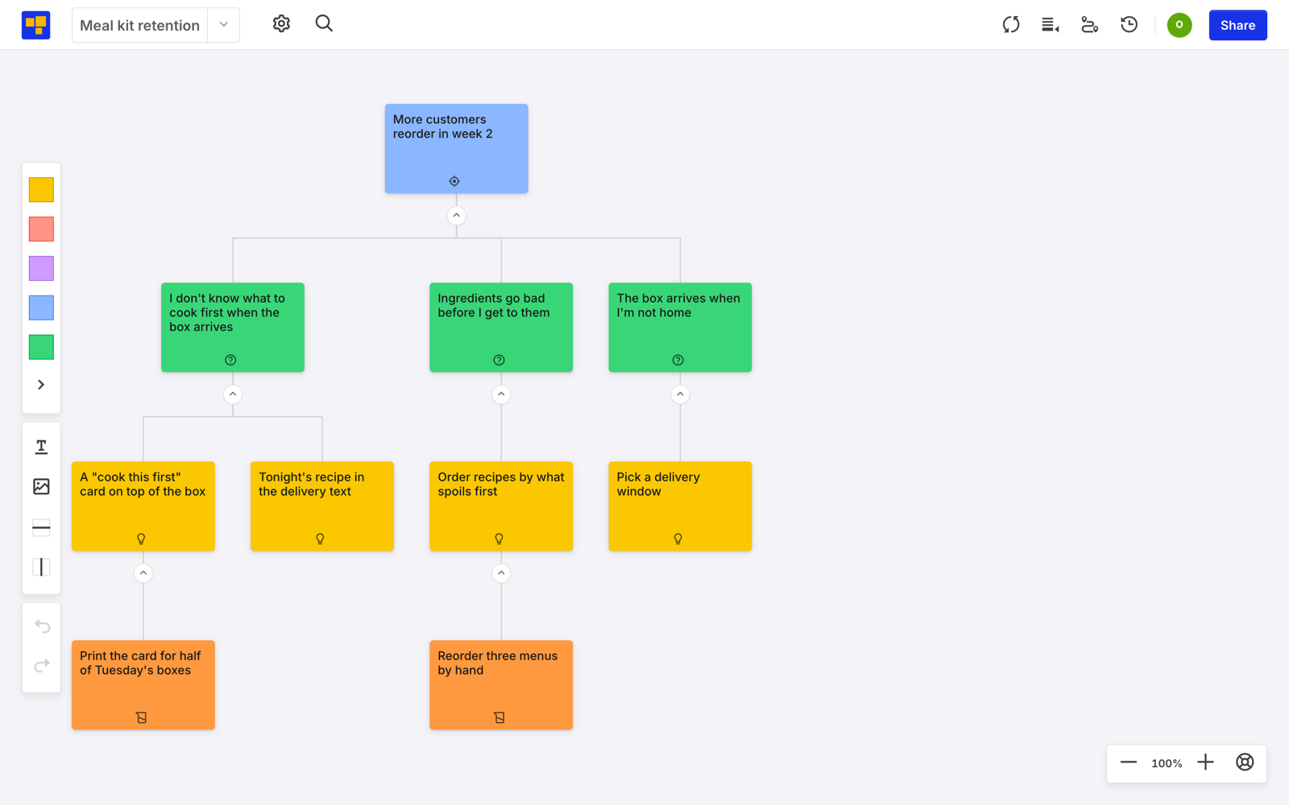Click the undo arrow
The height and width of the screenshot is (805, 1289).
point(42,626)
